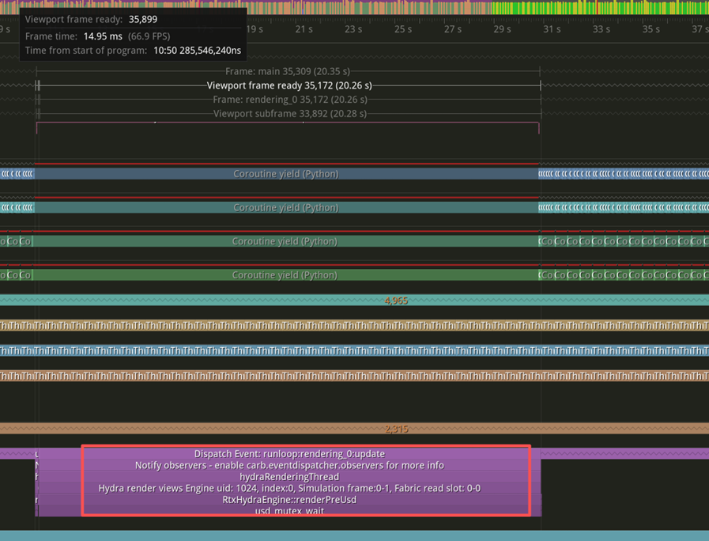Click the 21 s mark on the time ruler

[304, 29]
